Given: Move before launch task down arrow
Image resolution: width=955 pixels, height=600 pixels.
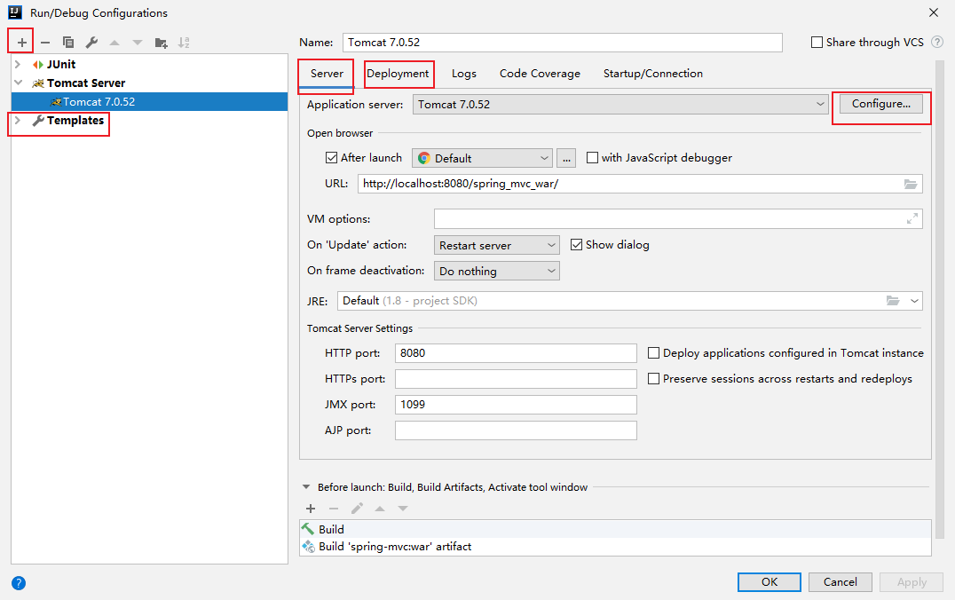Looking at the screenshot, I should pos(403,509).
